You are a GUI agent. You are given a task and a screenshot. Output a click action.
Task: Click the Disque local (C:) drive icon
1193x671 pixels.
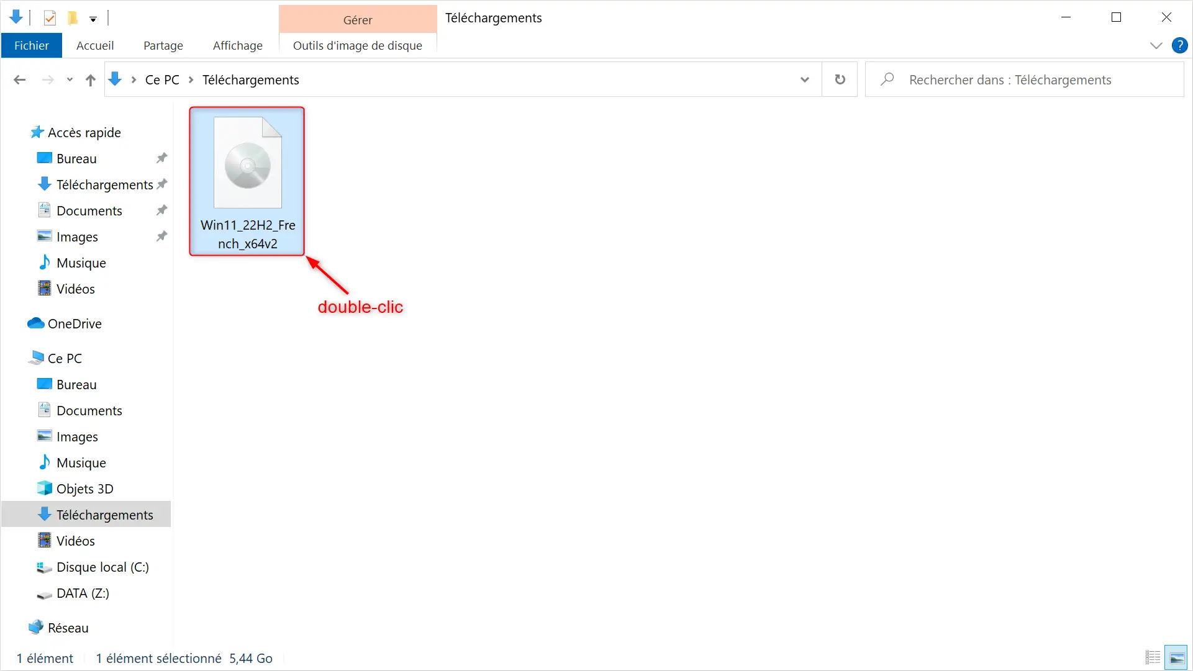[x=44, y=567]
